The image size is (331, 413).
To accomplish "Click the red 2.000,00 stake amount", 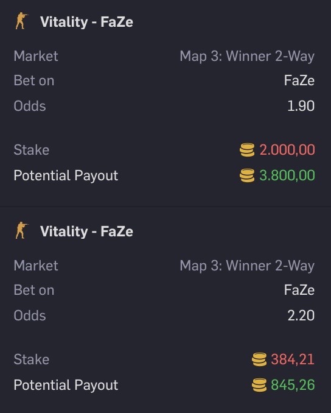I will point(287,150).
